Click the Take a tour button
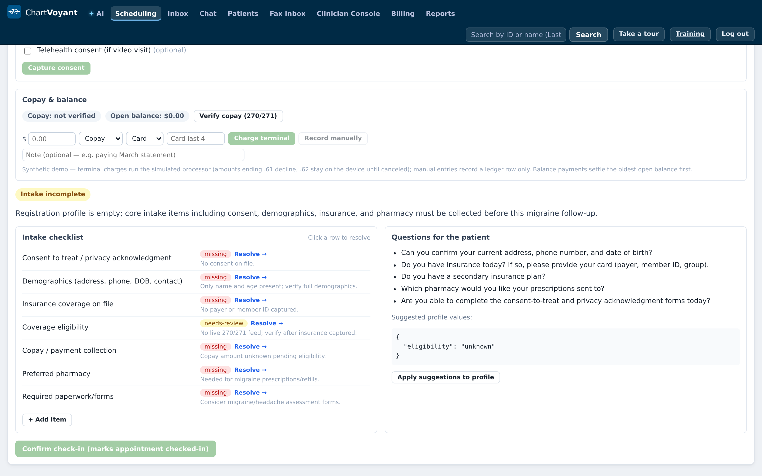This screenshot has width=762, height=476. (x=638, y=34)
